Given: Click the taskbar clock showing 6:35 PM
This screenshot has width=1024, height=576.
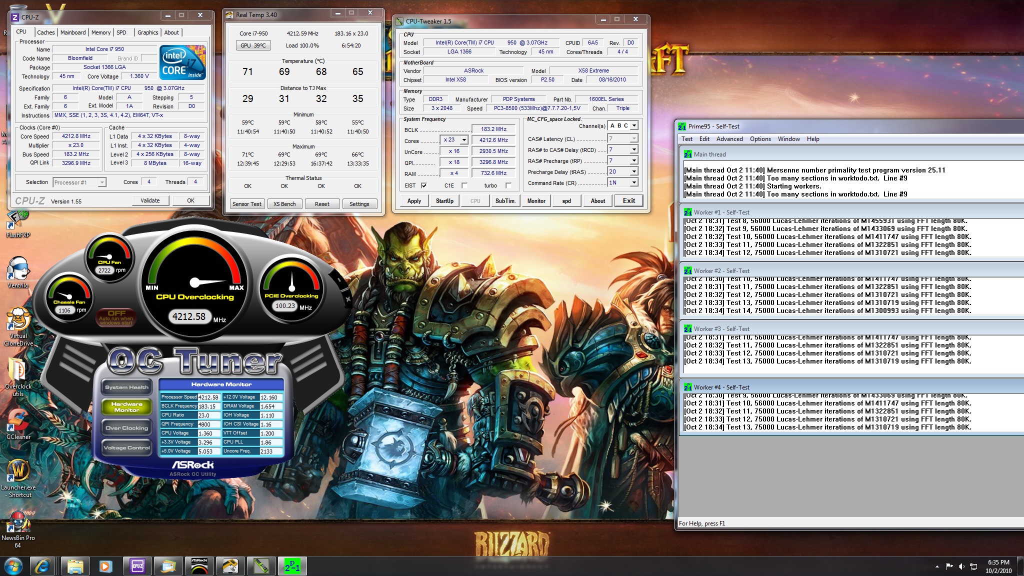Looking at the screenshot, I should (998, 566).
